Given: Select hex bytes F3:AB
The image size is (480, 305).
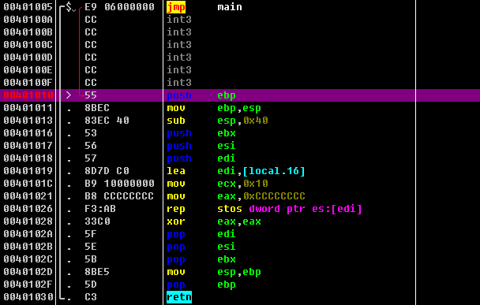Looking at the screenshot, I should [x=100, y=208].
